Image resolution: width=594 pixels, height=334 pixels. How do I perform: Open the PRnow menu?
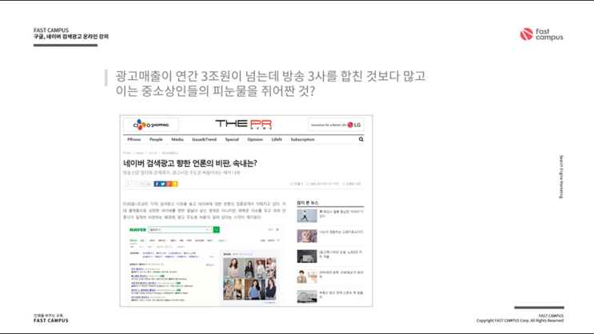pos(134,139)
